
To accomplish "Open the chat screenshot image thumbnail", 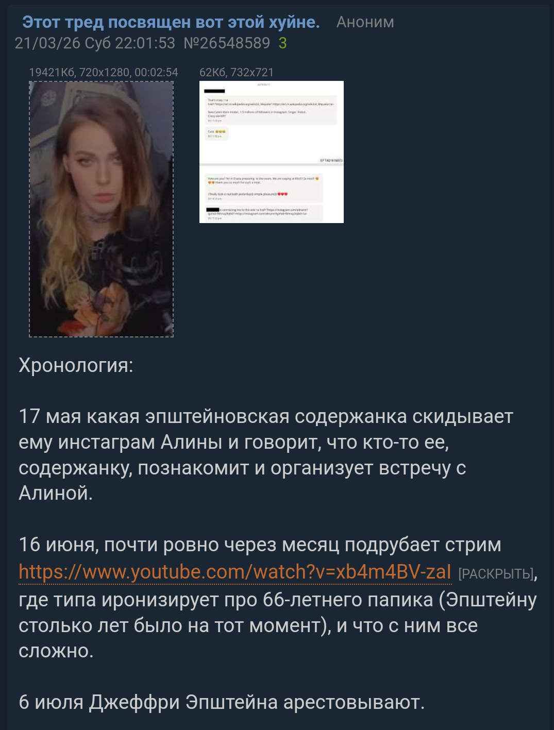I will tap(272, 152).
